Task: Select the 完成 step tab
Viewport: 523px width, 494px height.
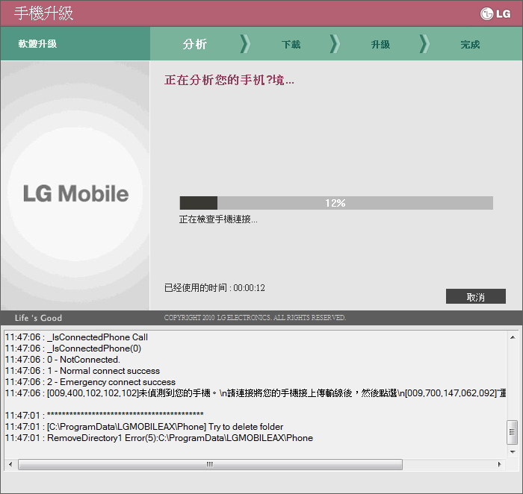Action: point(470,44)
